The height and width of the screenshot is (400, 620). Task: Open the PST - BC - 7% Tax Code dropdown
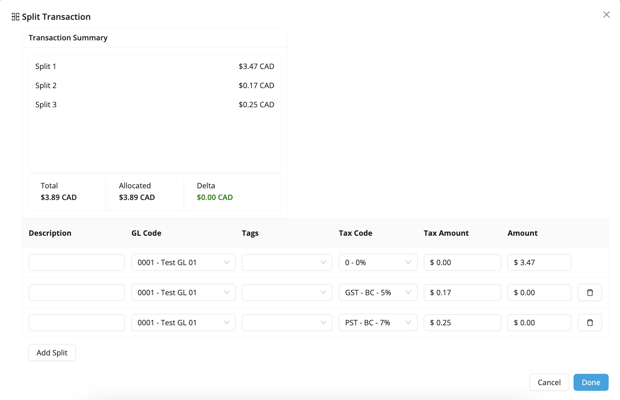(x=378, y=322)
